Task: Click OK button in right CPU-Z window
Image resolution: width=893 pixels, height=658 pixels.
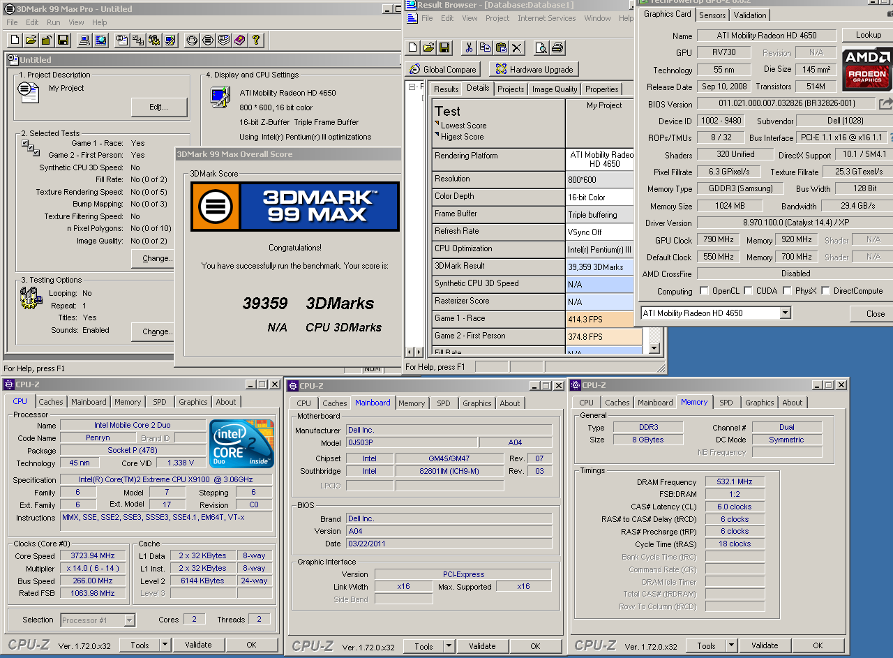Action: point(818,645)
